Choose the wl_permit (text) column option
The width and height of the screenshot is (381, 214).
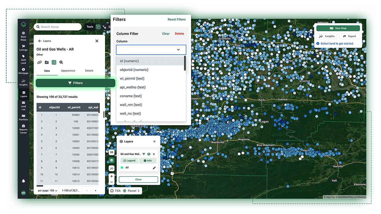(150, 78)
